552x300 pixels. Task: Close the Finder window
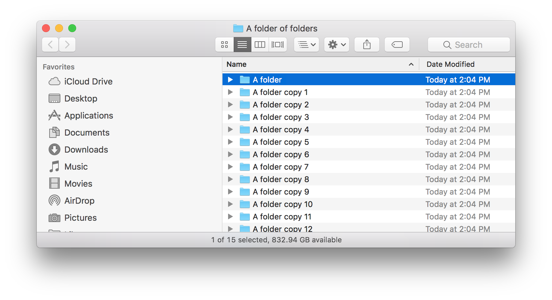(x=46, y=28)
